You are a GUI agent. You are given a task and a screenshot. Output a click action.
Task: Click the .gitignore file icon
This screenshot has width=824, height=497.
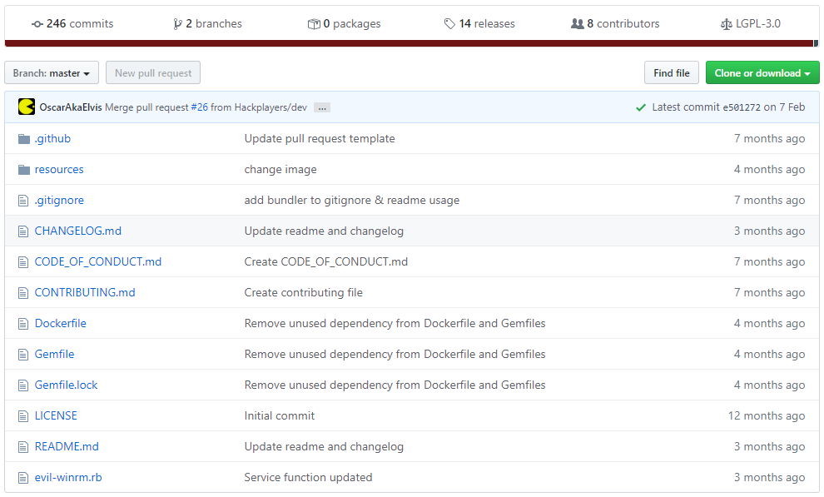[x=23, y=200]
